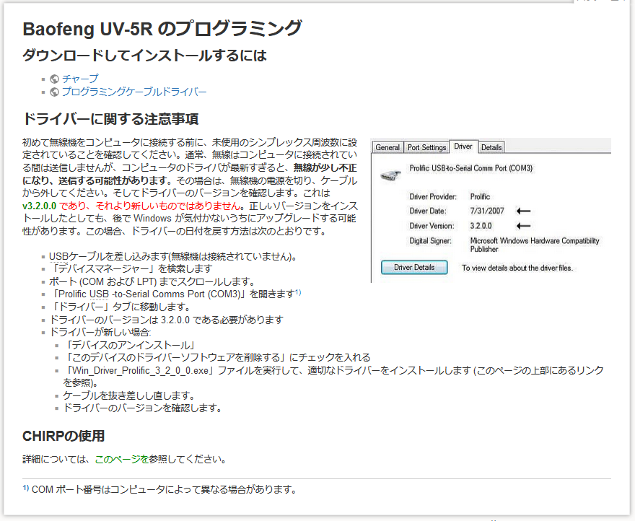Viewport: 635px width, 521px height.
Task: Click footnote text COM ポート番号はコンピュータによって異なる
Action: tap(164, 489)
